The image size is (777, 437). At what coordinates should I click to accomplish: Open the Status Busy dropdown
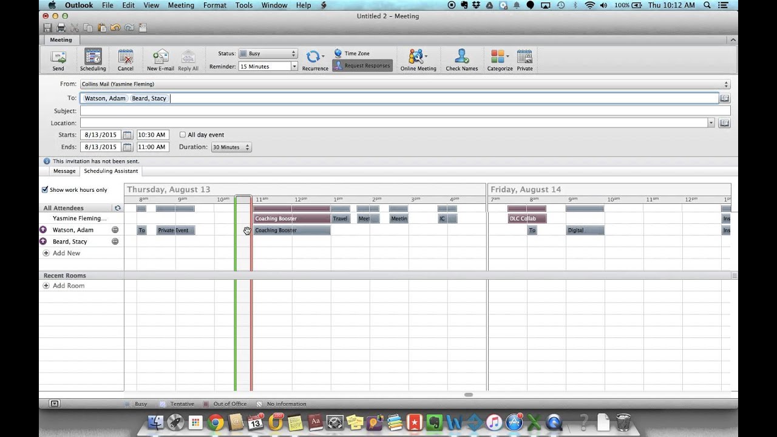click(x=268, y=53)
